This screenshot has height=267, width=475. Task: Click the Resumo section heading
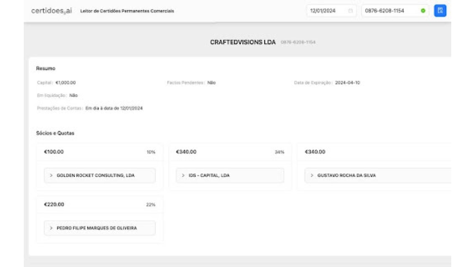46,68
